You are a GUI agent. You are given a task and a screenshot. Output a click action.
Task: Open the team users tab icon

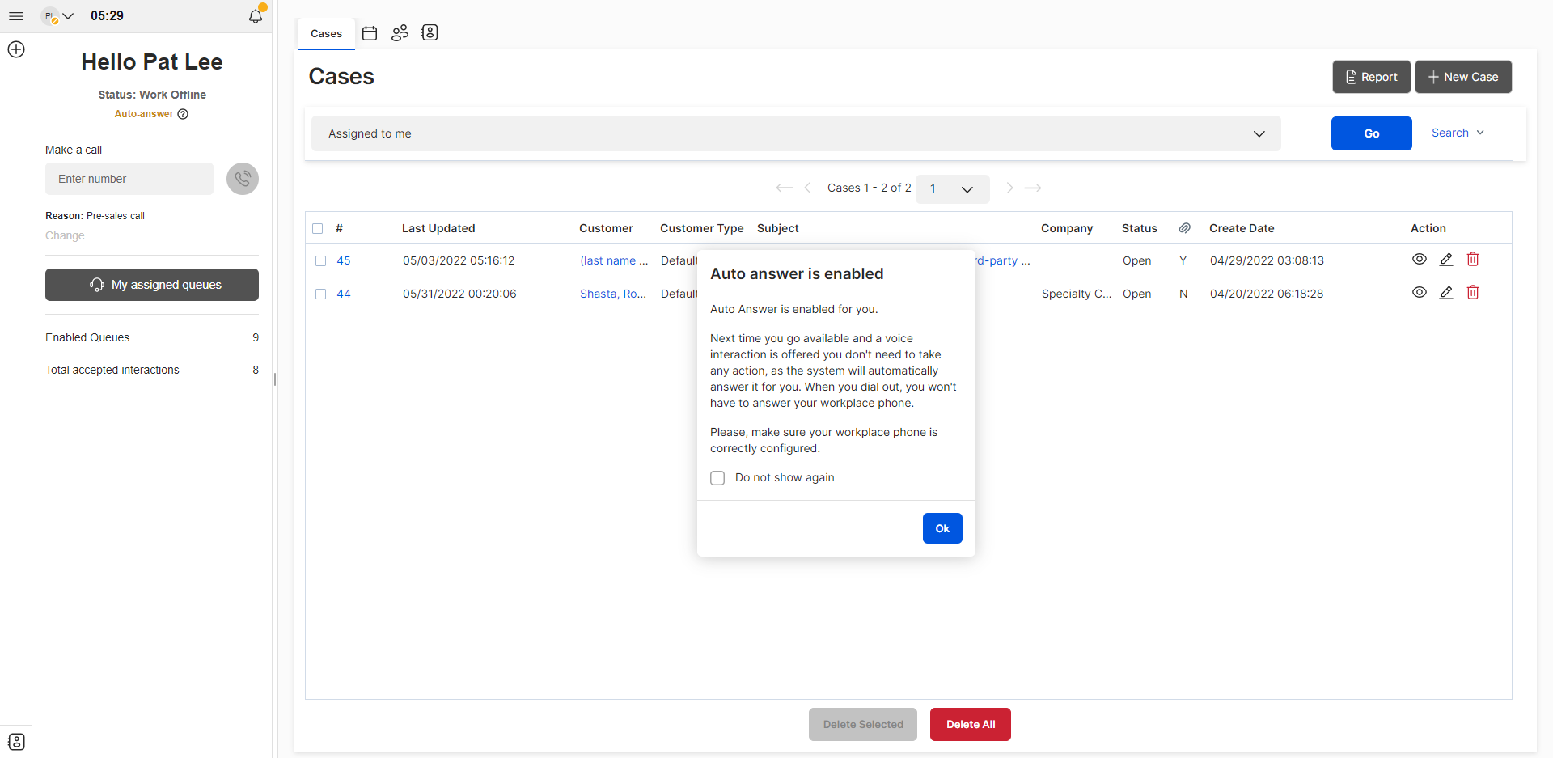point(400,33)
